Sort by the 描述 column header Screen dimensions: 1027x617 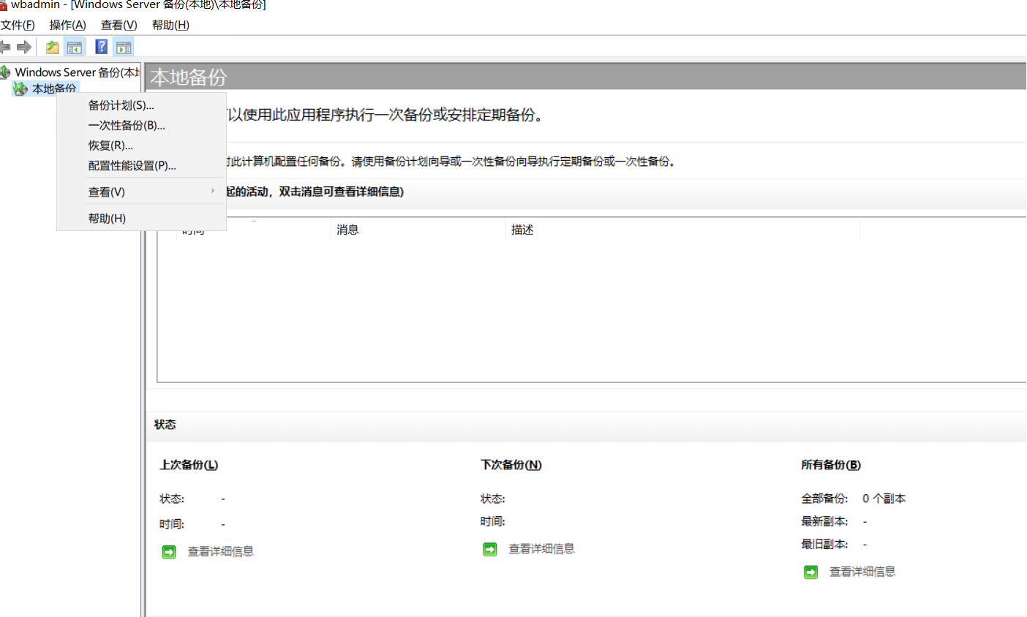522,230
